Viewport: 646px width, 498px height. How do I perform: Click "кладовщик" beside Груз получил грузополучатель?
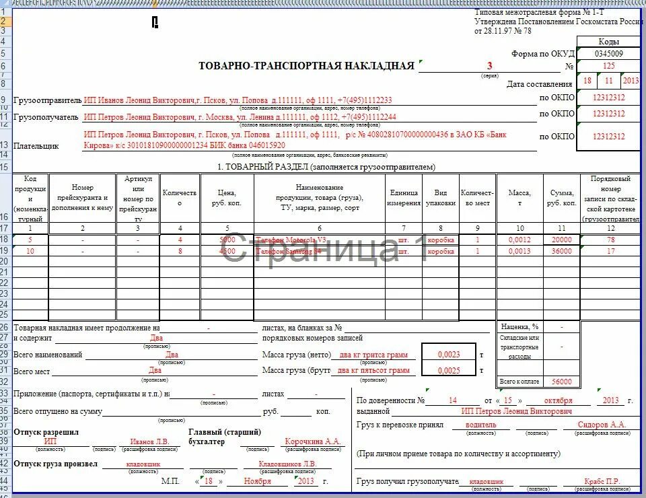pos(486,482)
